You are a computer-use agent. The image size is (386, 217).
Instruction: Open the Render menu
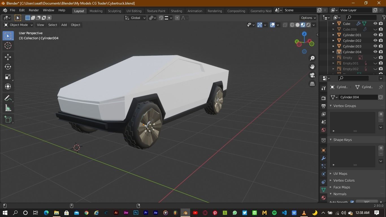pyautogui.click(x=34, y=10)
